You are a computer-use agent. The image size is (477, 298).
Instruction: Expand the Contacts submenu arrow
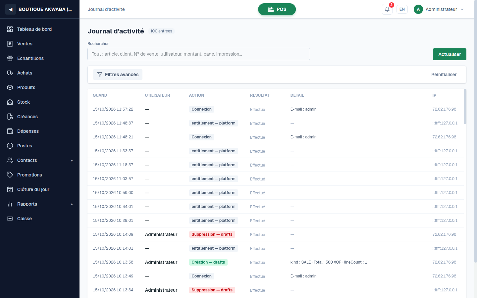pos(72,161)
